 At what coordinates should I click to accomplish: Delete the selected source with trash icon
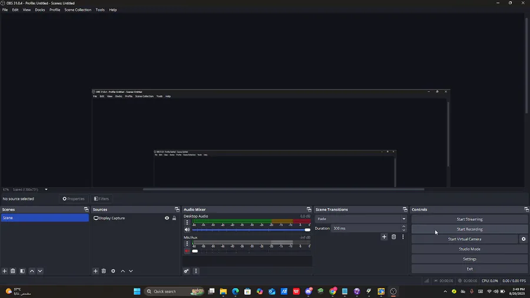[104, 271]
